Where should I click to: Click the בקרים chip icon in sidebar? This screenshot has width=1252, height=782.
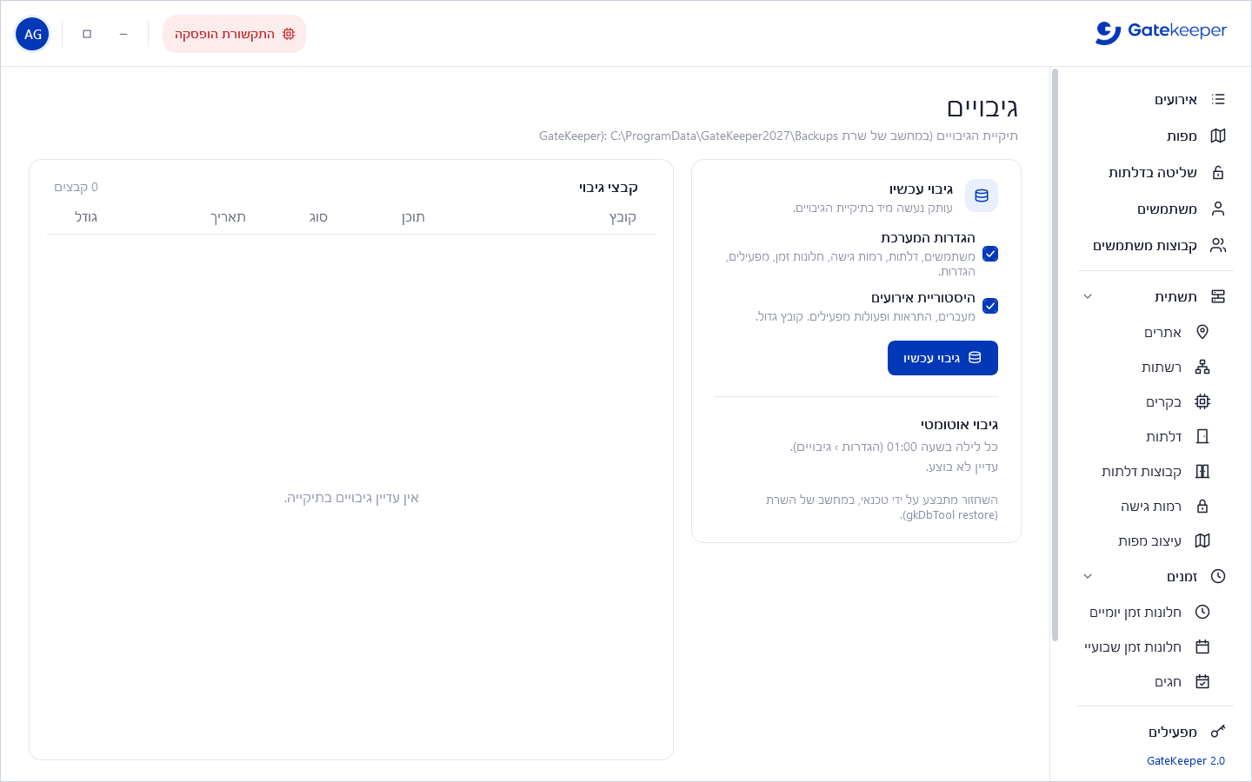coord(1202,402)
